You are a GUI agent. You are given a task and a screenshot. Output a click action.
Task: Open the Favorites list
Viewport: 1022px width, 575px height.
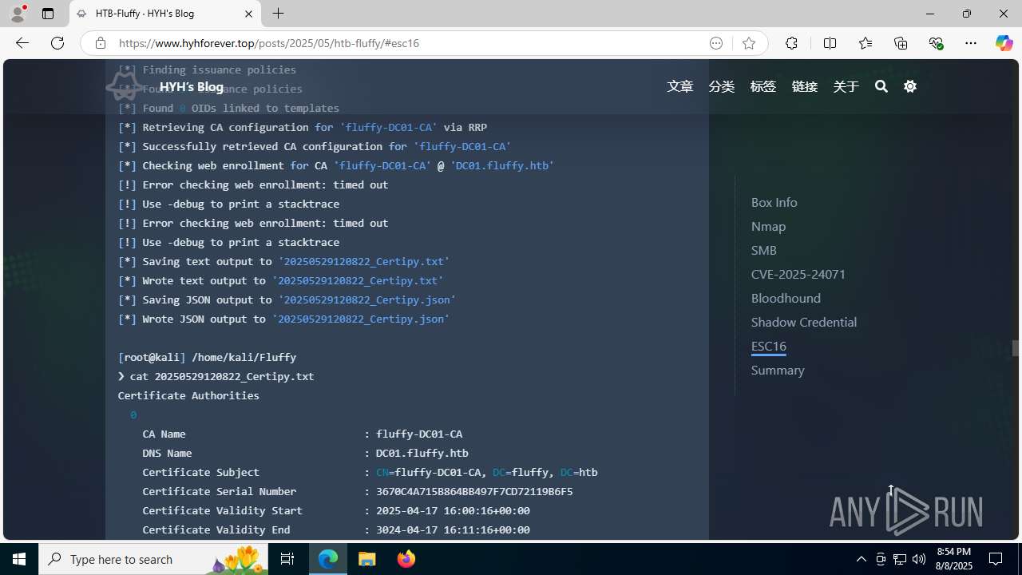(865, 43)
